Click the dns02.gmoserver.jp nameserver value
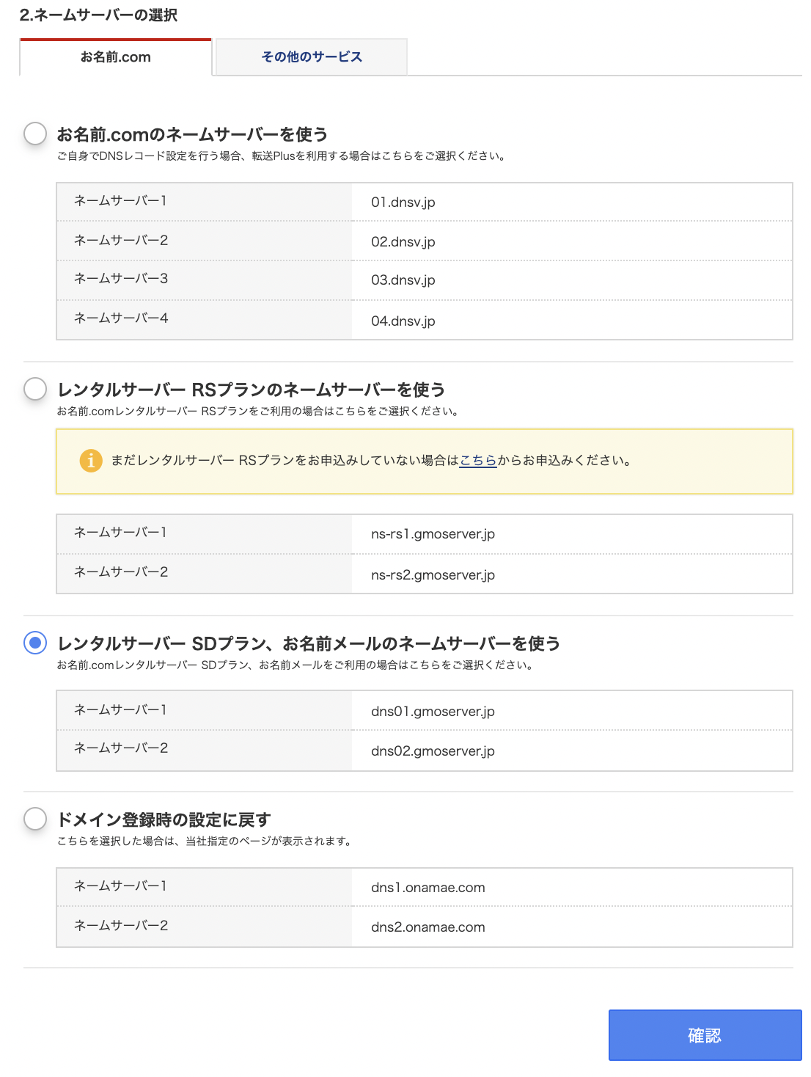This screenshot has height=1077, width=811. [x=433, y=751]
